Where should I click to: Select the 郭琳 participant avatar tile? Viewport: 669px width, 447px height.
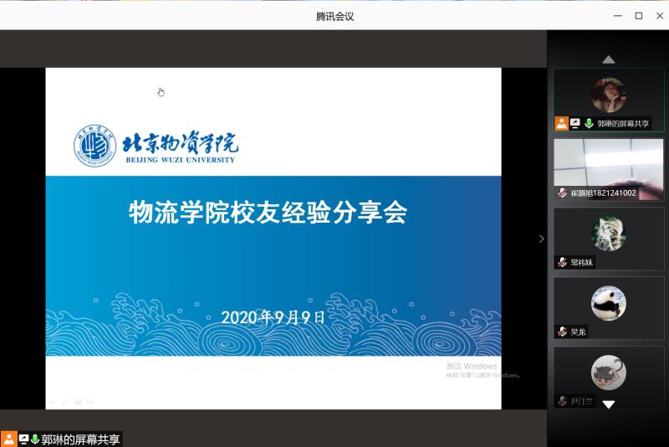point(608,94)
